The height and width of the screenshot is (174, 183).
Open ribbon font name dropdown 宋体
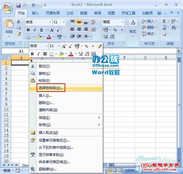(50, 22)
